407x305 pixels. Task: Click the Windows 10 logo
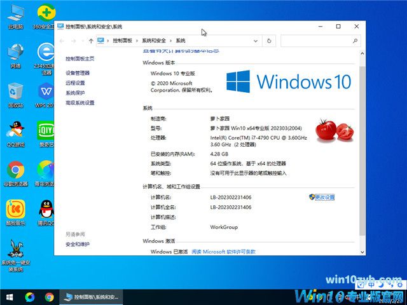tap(289, 81)
